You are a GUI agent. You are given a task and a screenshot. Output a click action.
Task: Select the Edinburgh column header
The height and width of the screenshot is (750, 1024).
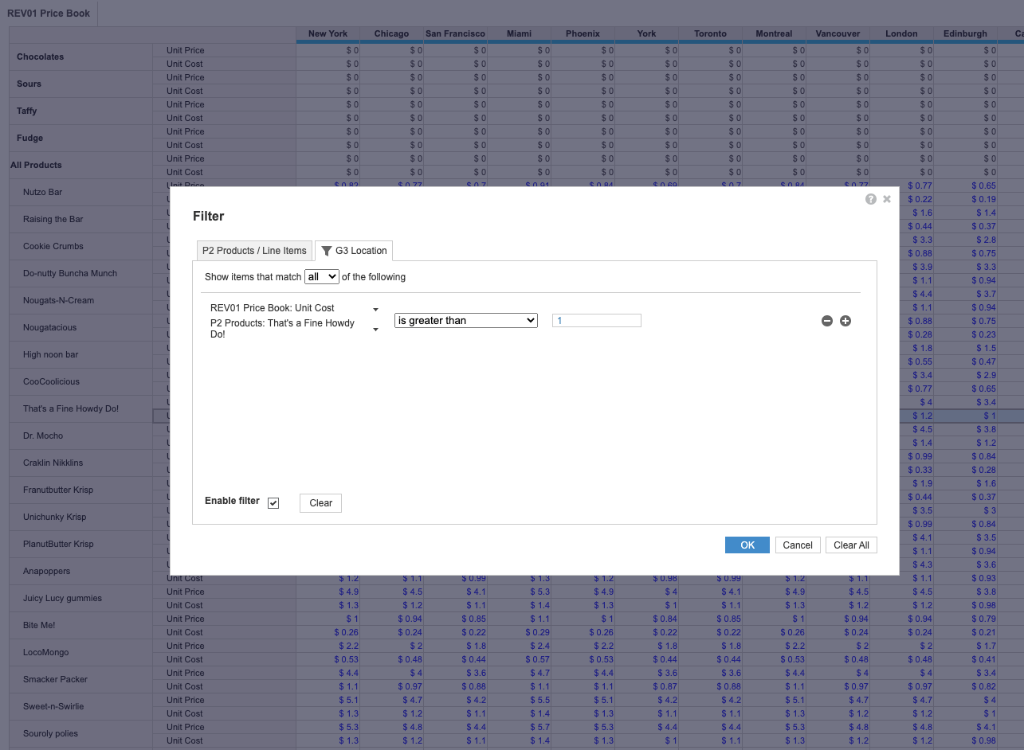pyautogui.click(x=965, y=33)
